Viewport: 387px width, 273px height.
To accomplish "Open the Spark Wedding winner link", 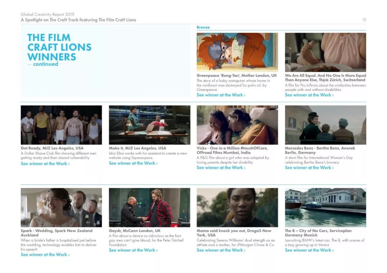I will tap(45, 254).
